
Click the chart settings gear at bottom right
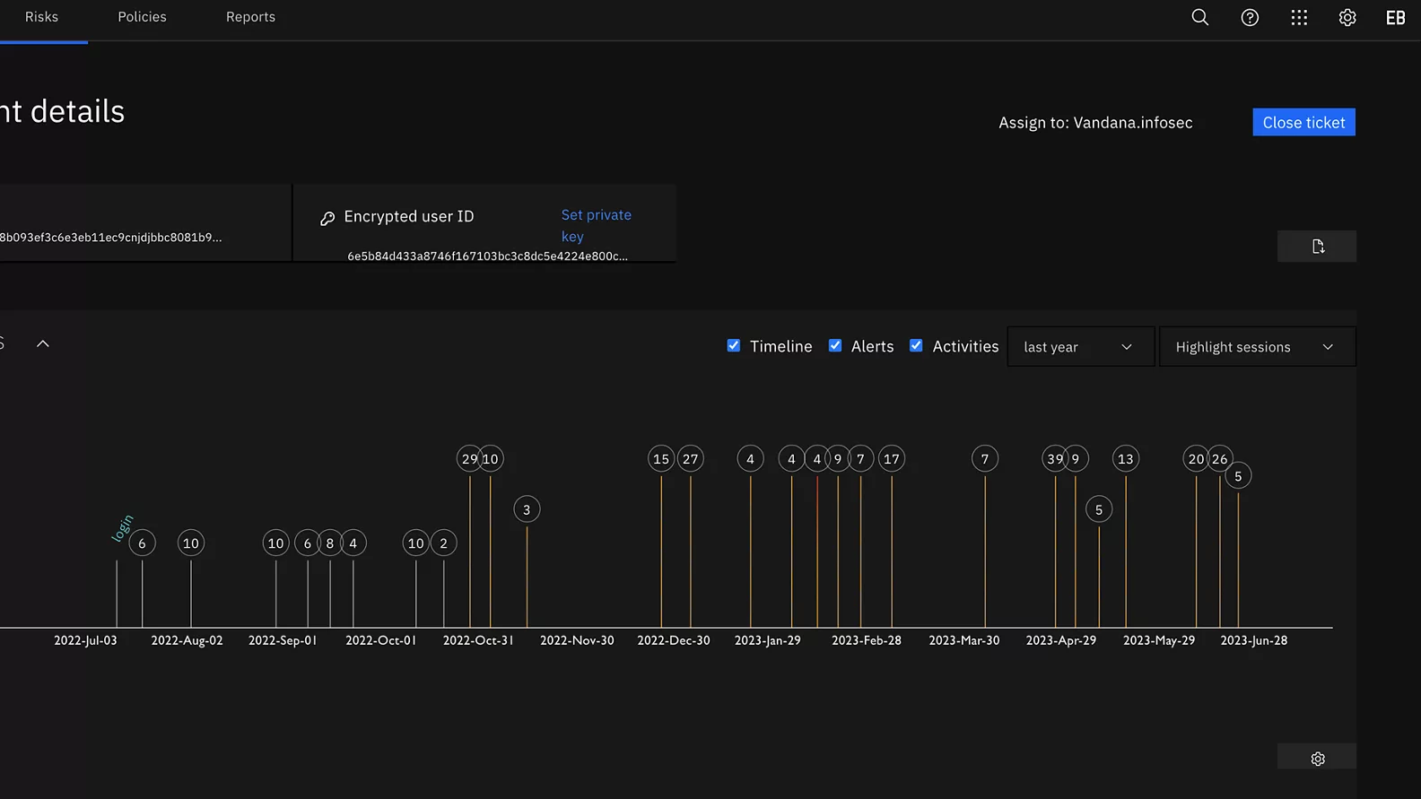(x=1317, y=759)
